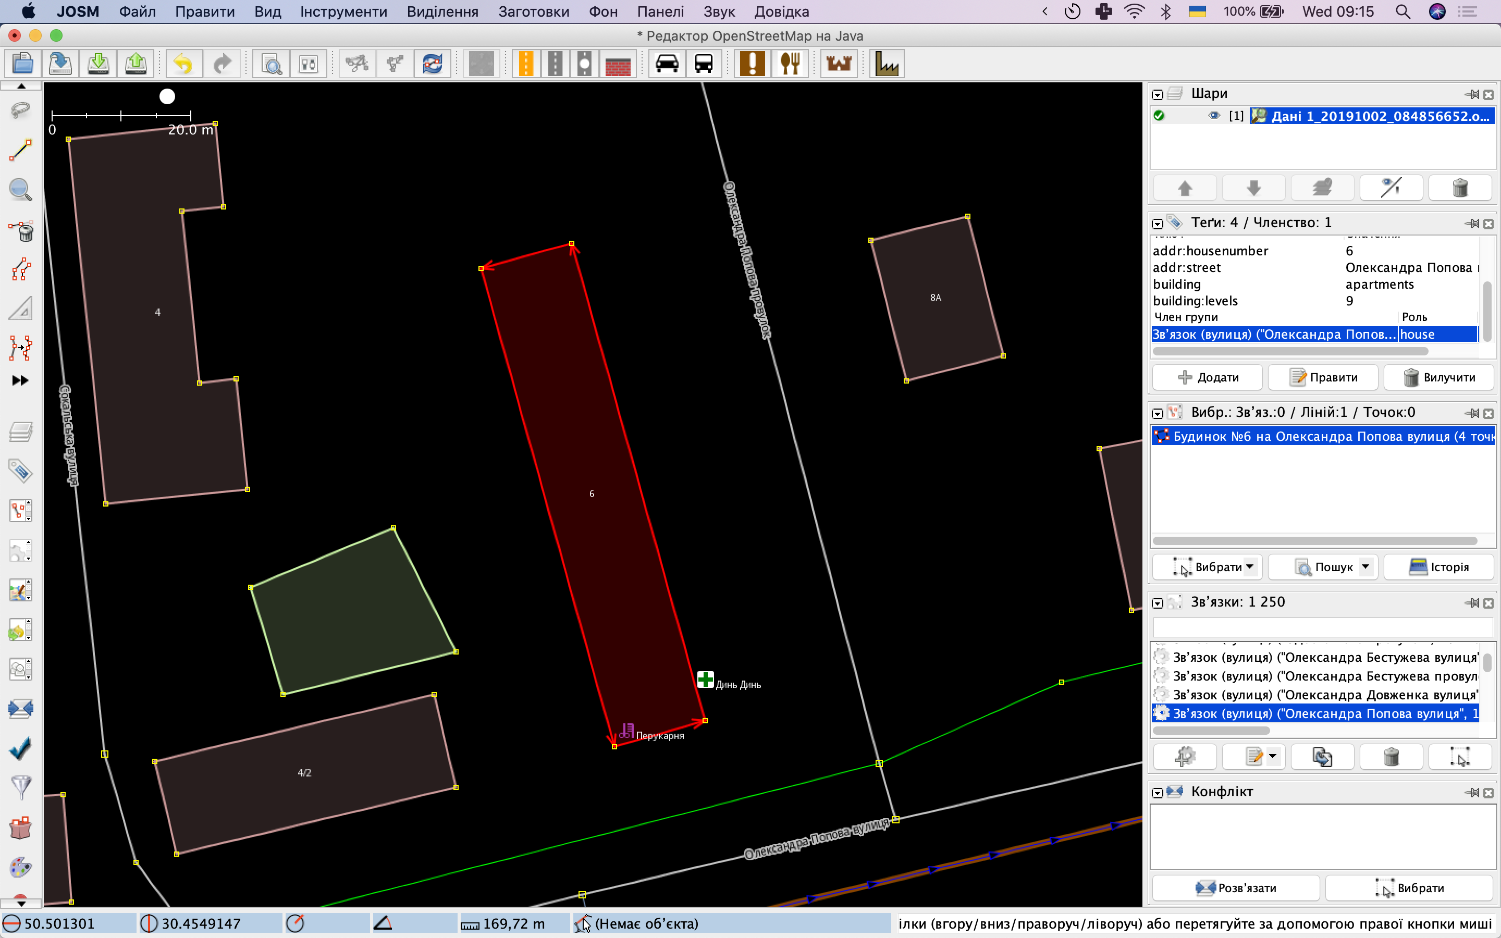This screenshot has width=1501, height=938.
Task: Select the Zoom magnifier tool
Action: pos(21,190)
